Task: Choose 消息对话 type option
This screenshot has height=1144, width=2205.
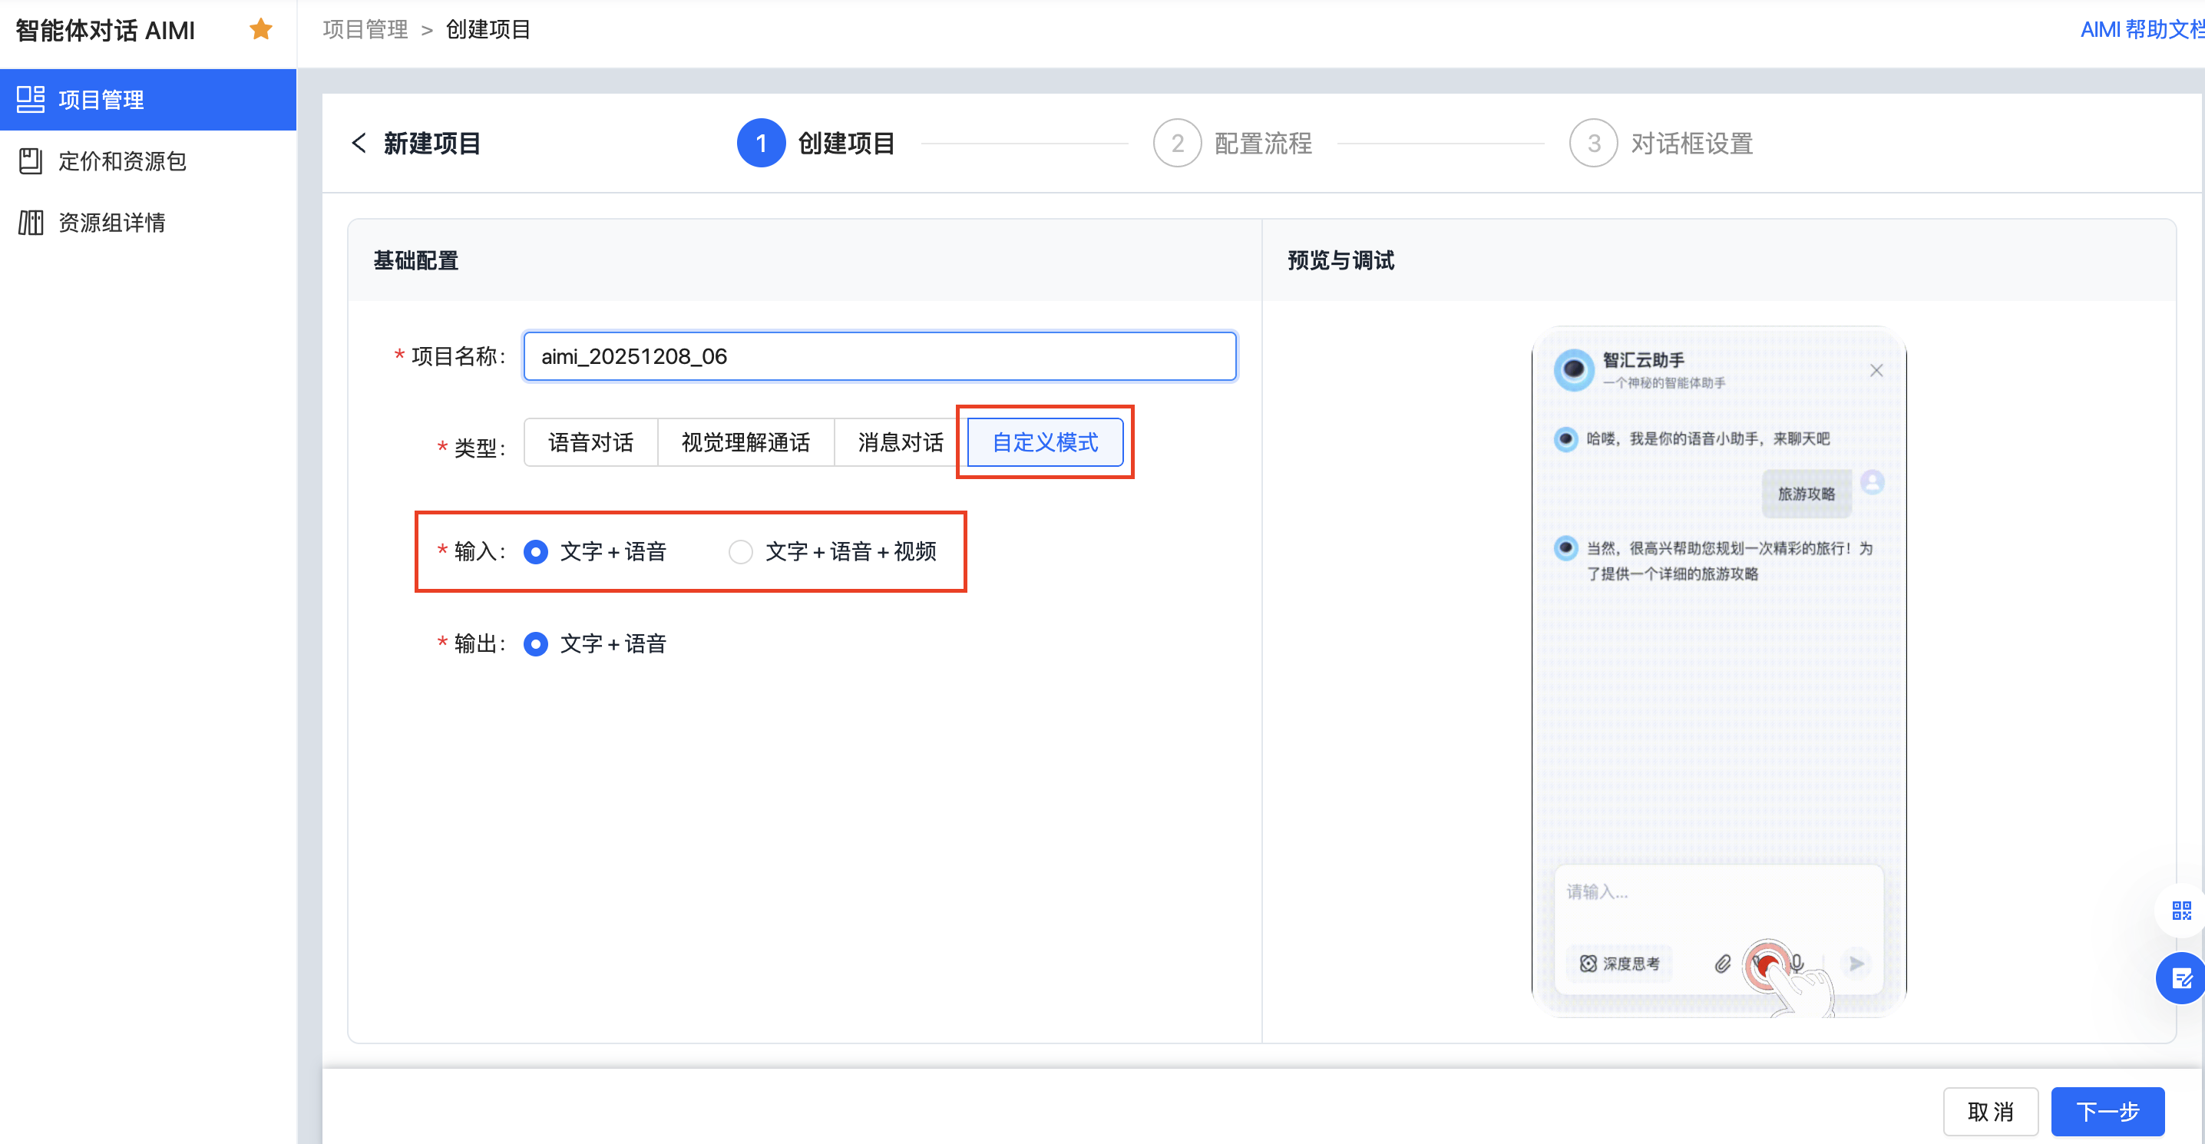Action: 900,443
